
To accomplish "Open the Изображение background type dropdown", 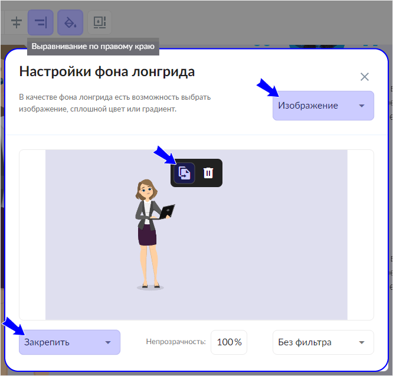I will (323, 106).
